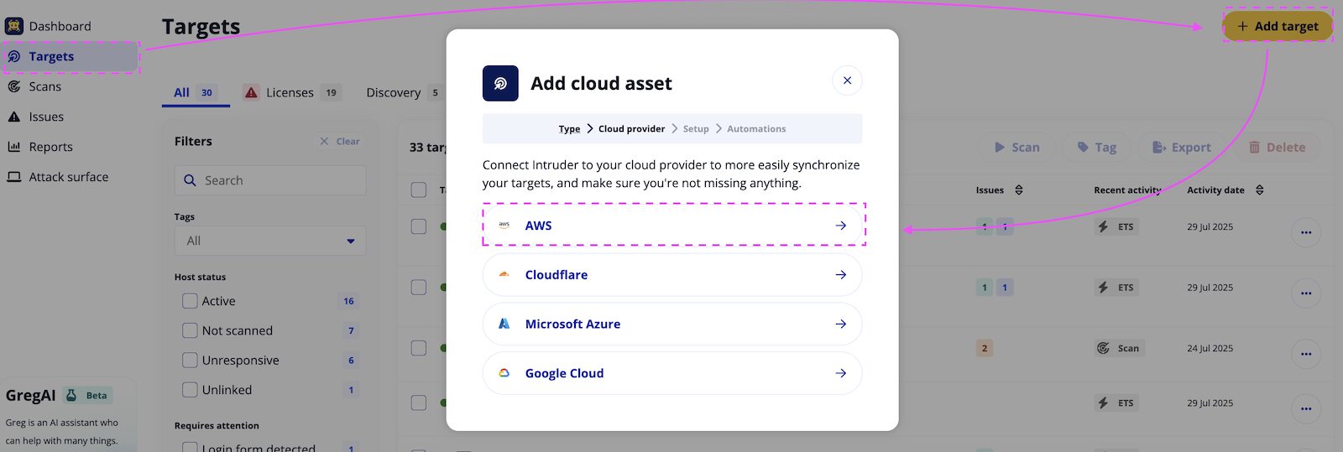The width and height of the screenshot is (1343, 452).
Task: Click the Add target button
Action: pos(1278,26)
